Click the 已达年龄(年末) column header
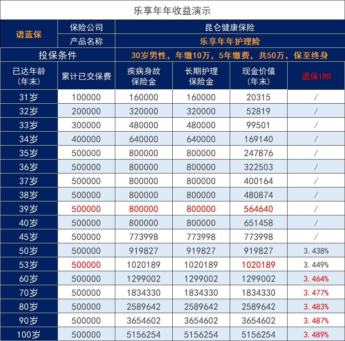The image size is (345, 341). 29,76
